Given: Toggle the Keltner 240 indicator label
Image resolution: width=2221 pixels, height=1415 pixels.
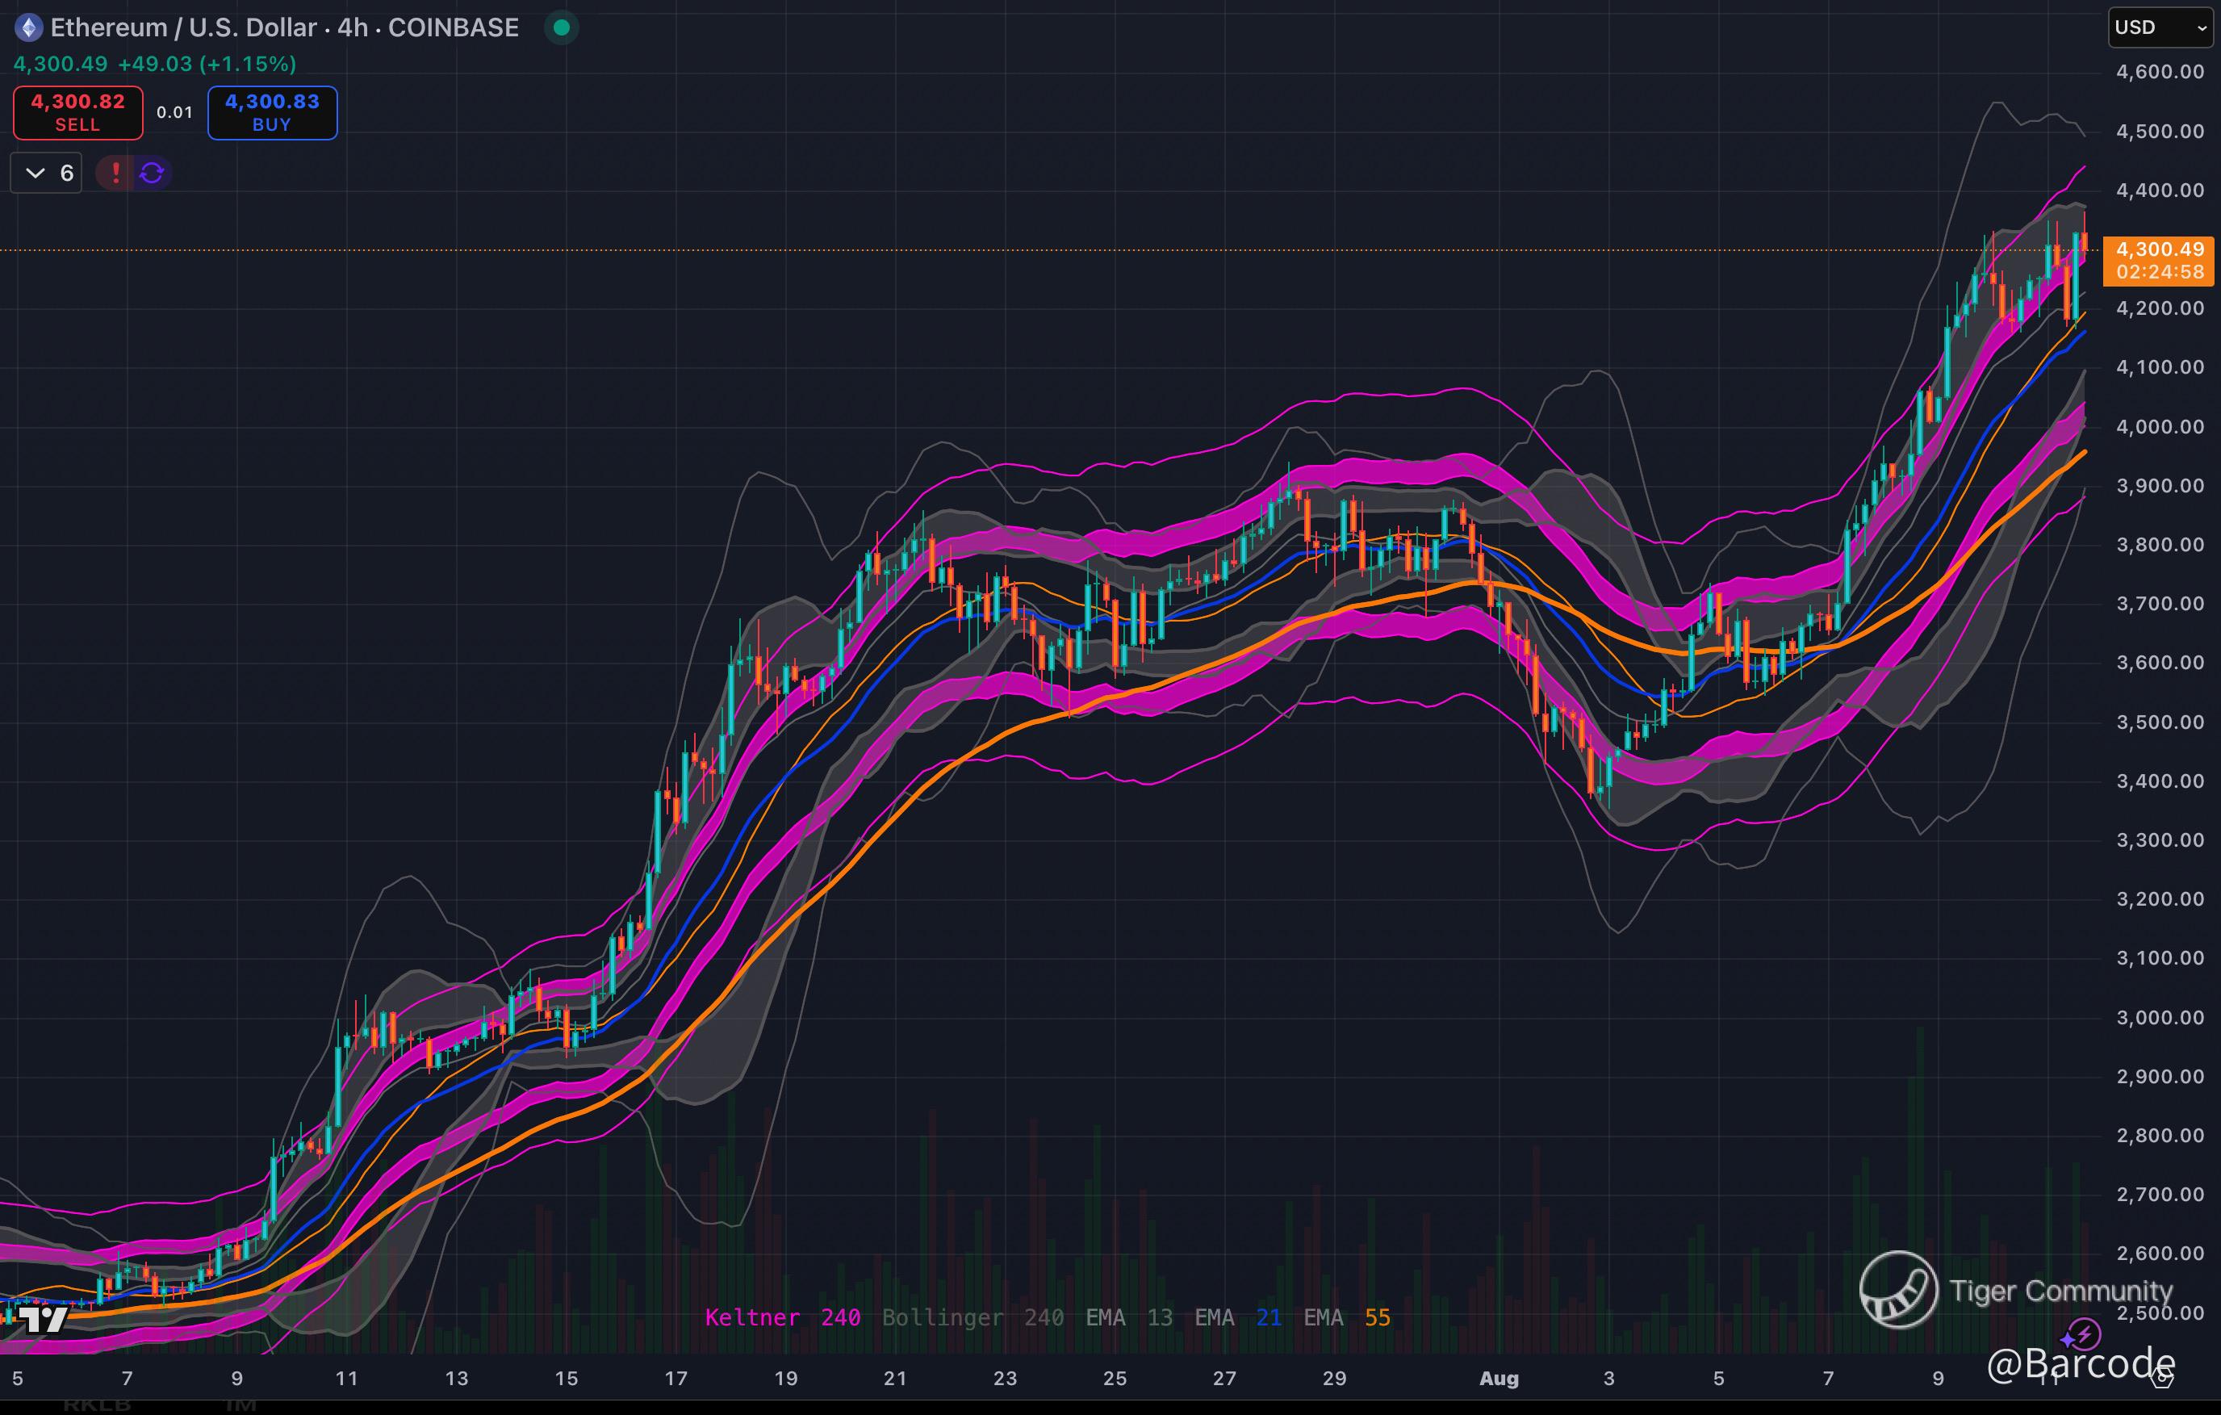Looking at the screenshot, I should pyautogui.click(x=782, y=1317).
